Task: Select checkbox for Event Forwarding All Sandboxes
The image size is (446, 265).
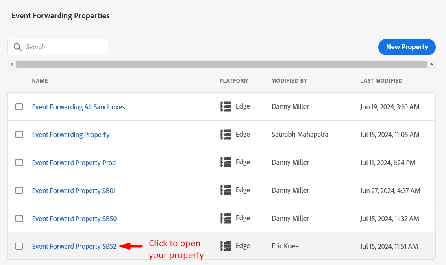Action: pos(19,106)
